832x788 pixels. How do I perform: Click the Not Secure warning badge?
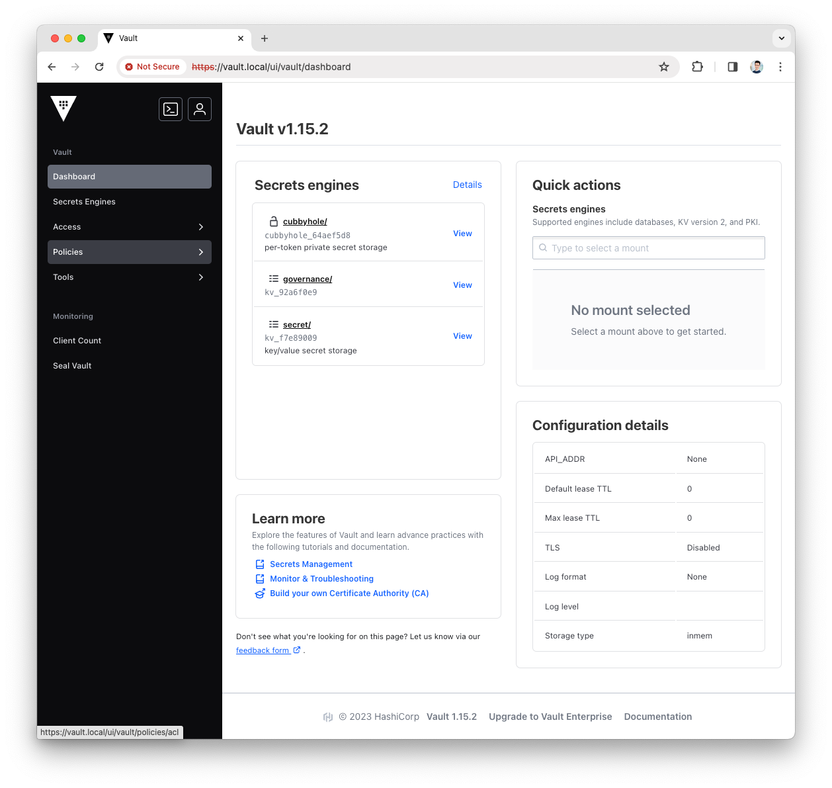tap(152, 67)
